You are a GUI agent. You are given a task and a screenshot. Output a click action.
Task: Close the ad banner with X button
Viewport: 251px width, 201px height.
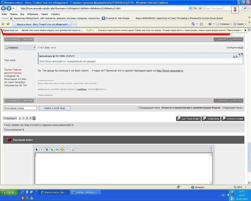coord(245,30)
